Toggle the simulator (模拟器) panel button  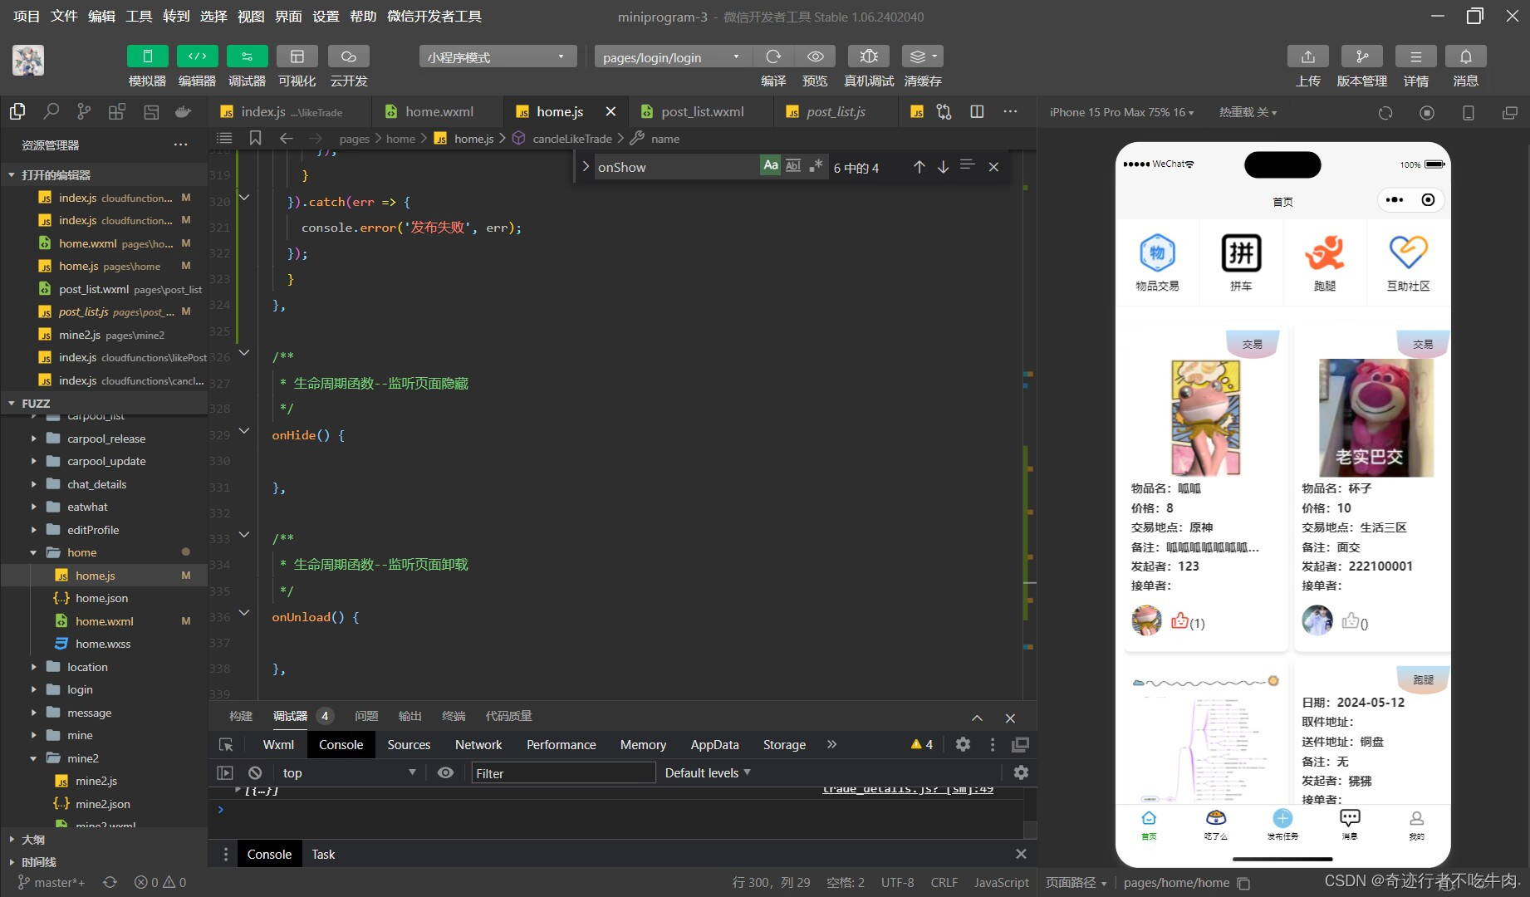click(x=147, y=56)
